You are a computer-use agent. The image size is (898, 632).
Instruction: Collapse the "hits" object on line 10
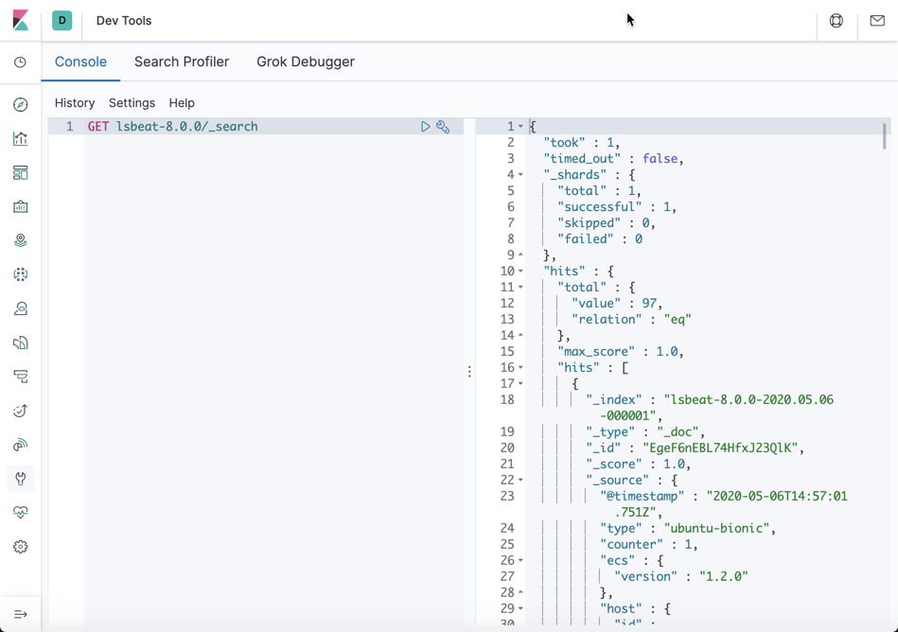(x=520, y=271)
